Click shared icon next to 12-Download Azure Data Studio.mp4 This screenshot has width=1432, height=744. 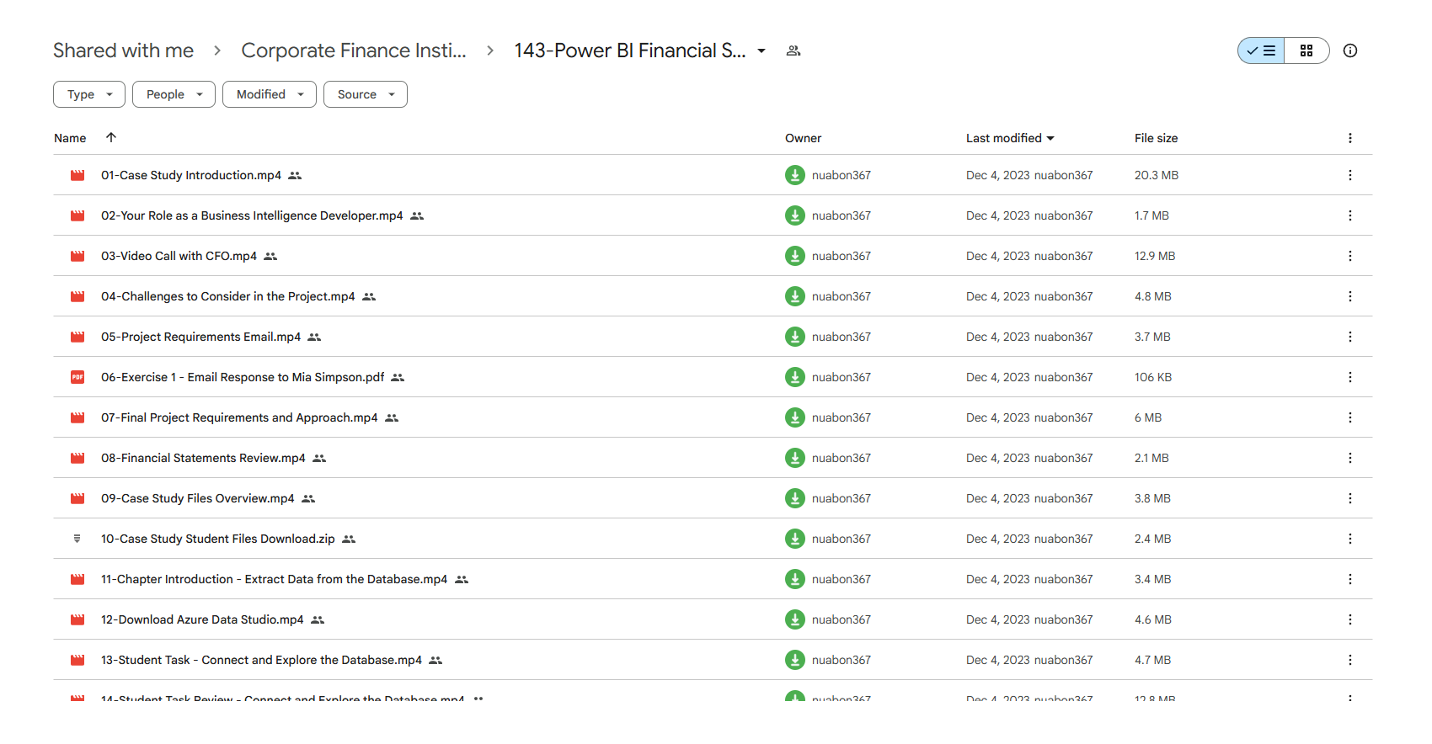click(318, 619)
